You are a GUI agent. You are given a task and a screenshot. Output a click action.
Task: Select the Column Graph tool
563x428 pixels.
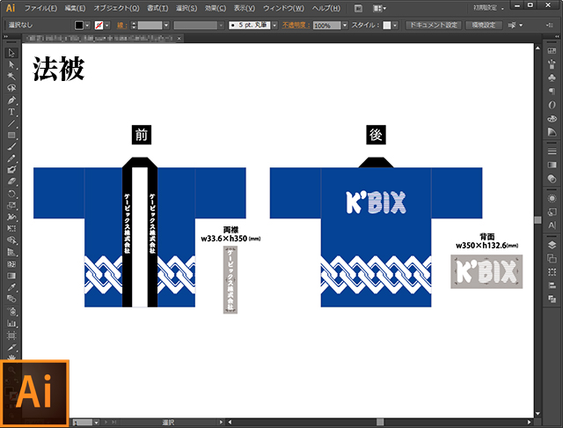(x=11, y=323)
